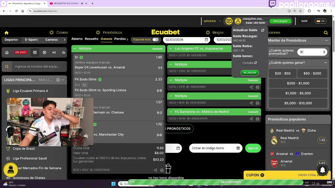Select the Carreras tab
This screenshot has width=335, height=188.
point(52,40)
